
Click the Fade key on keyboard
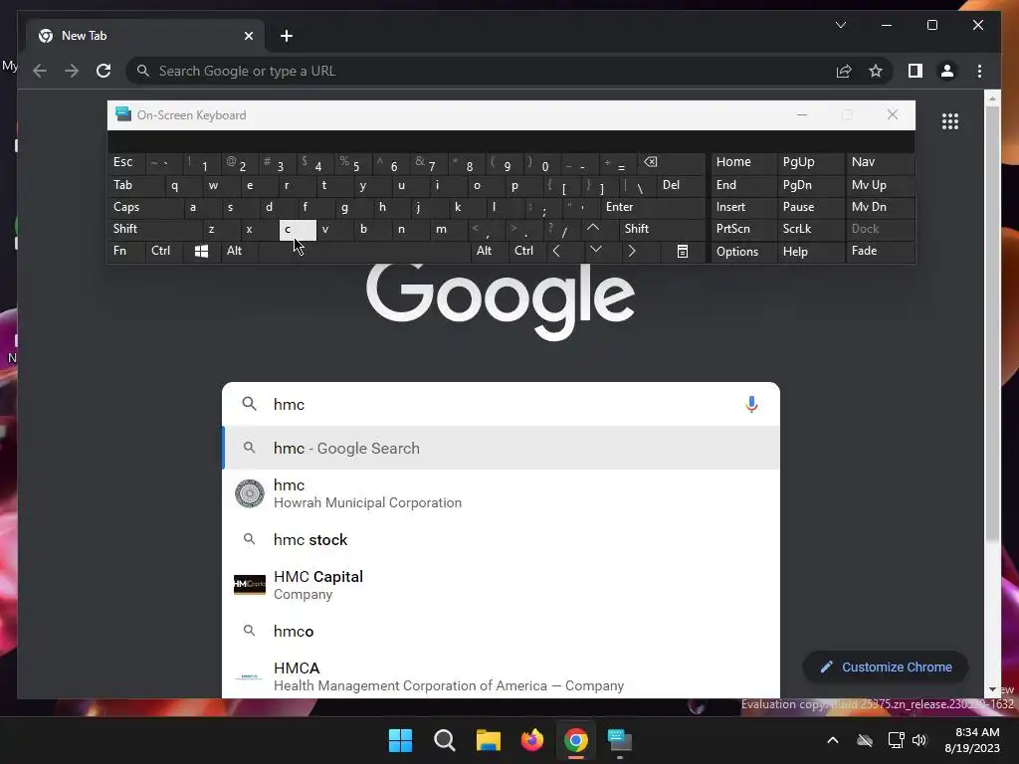click(x=880, y=251)
